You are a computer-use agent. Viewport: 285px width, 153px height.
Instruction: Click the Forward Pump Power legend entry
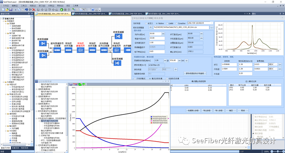tap(159, 117)
